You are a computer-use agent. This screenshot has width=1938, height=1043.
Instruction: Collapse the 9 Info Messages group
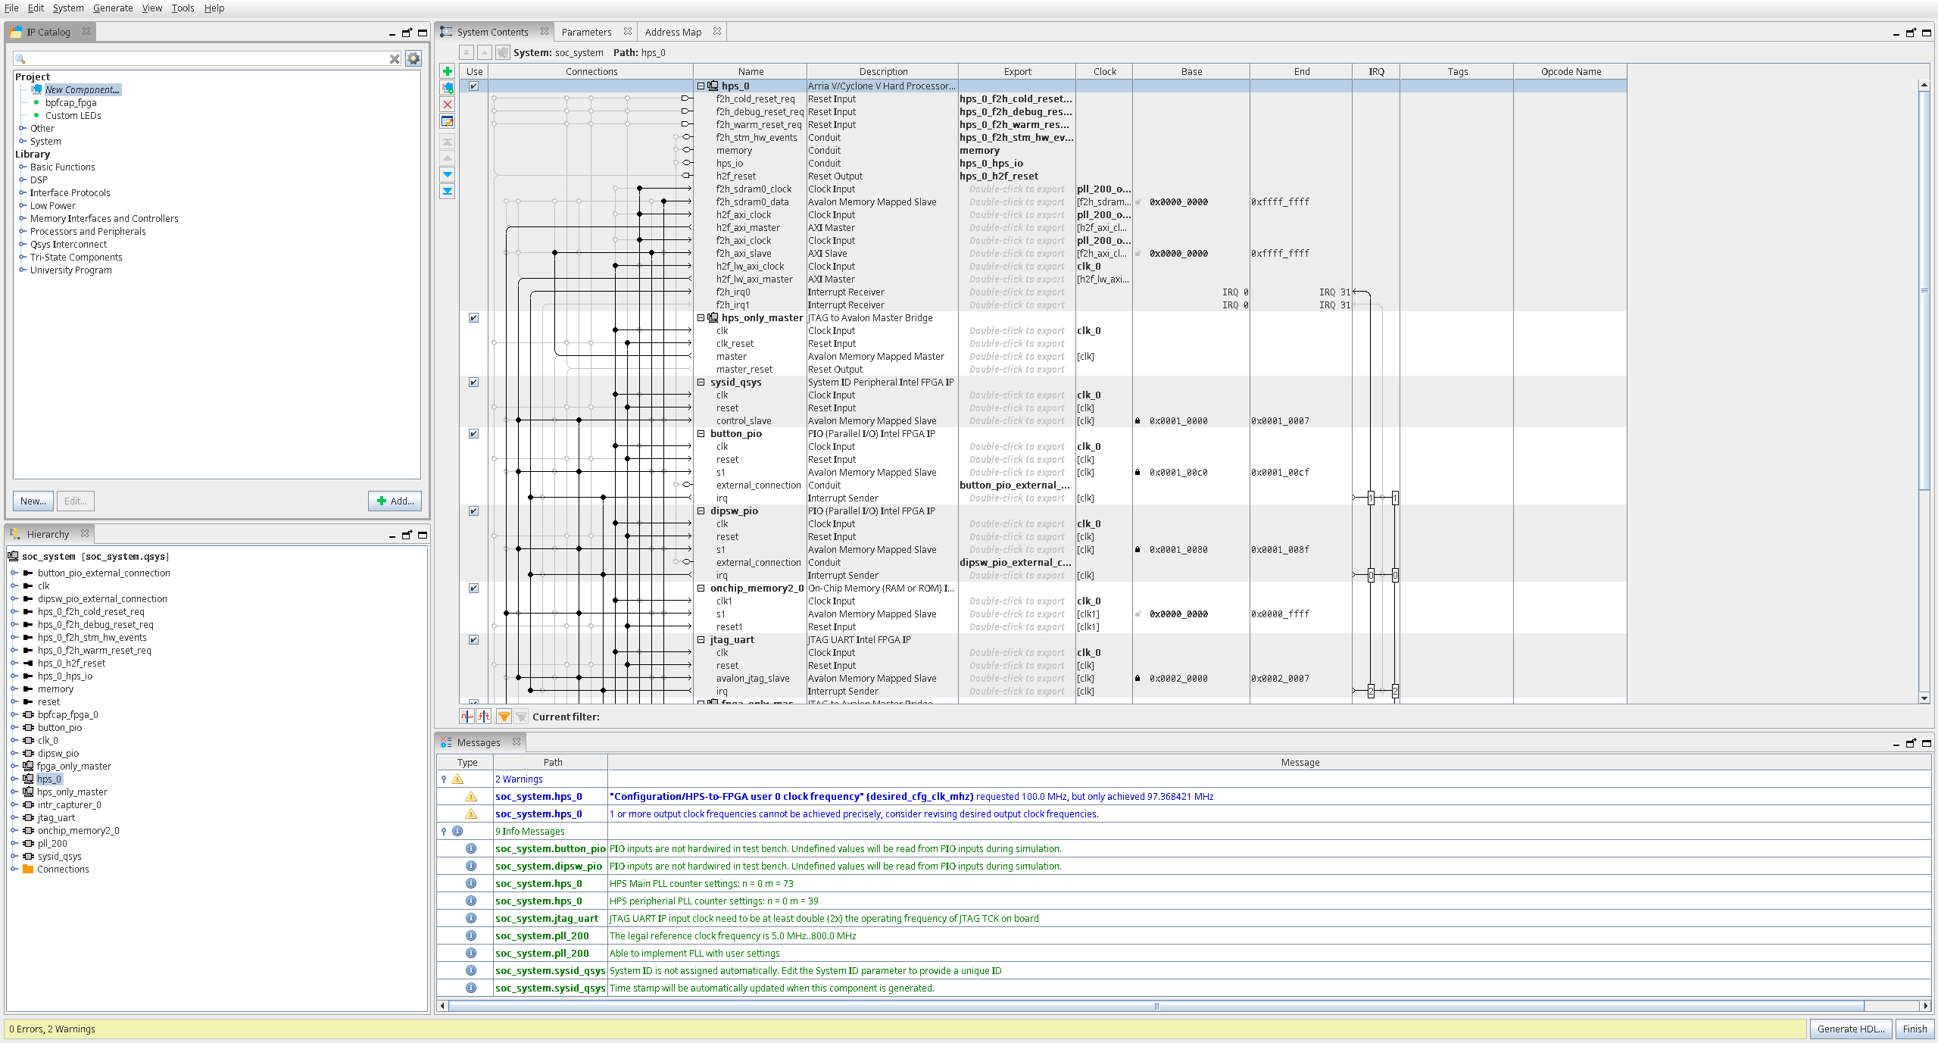444,831
